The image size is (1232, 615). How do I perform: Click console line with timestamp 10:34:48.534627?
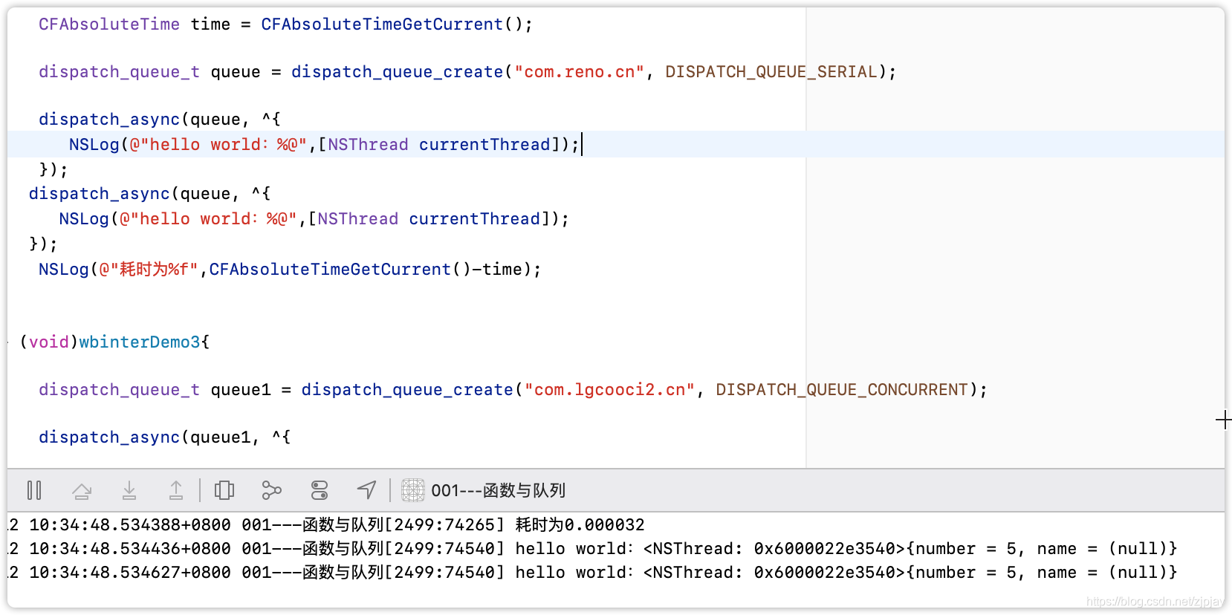coord(592,573)
